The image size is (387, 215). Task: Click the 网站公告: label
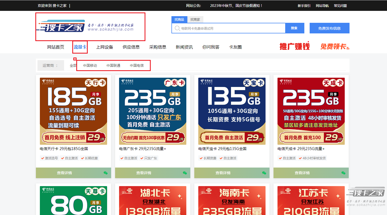pyautogui.click(x=193, y=6)
